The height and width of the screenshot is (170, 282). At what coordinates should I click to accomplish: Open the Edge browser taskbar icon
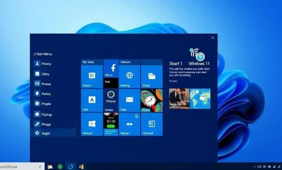(x=70, y=167)
